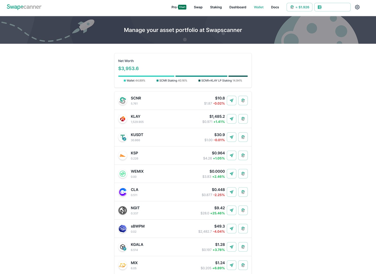This screenshot has height=274, width=376.
Task: Click the wallet connect button in header
Action: click(332, 7)
